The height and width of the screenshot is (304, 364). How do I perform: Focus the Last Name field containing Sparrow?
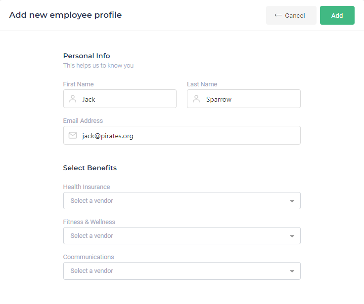point(251,99)
